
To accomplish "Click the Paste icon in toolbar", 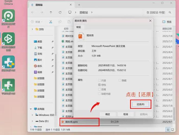I will (69, 22).
